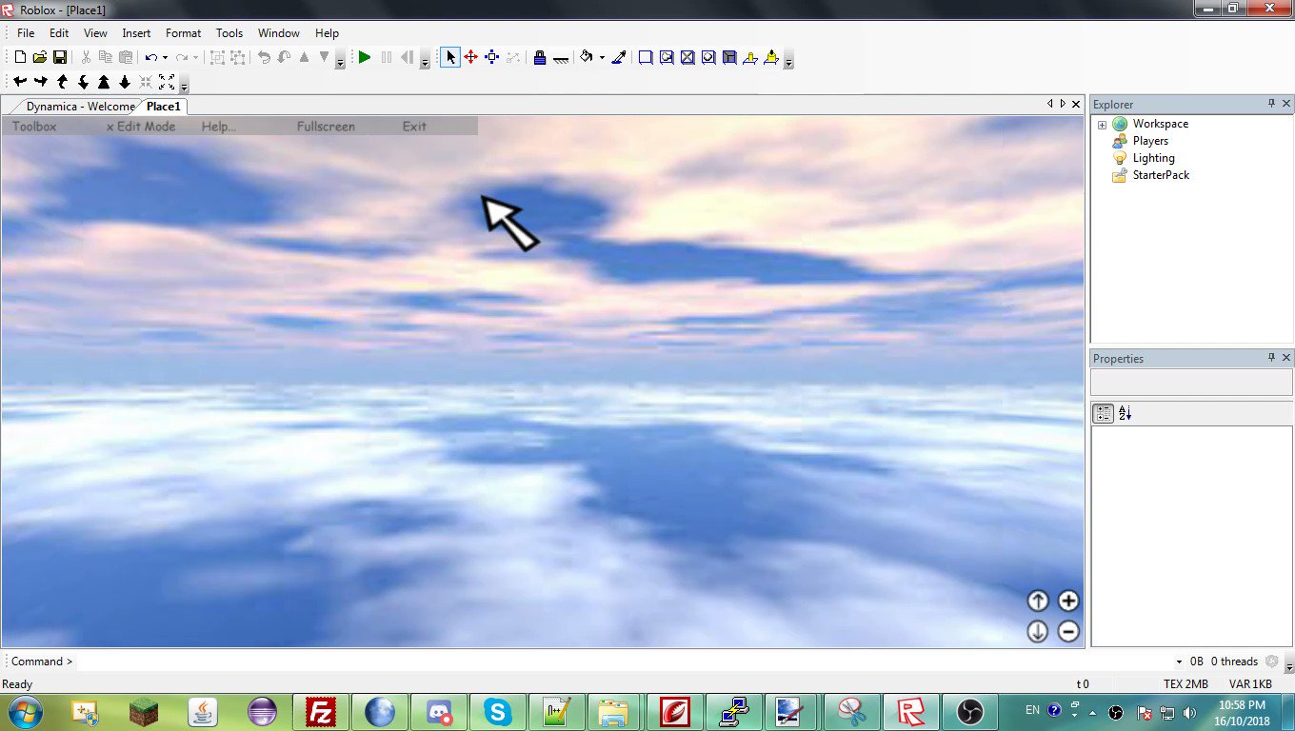1295x731 pixels.
Task: Click the Exit button in viewport
Action: [x=414, y=127]
